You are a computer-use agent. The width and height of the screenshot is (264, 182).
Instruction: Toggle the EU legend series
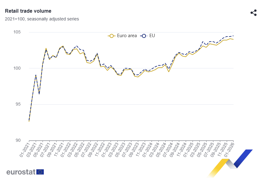[x=148, y=36]
